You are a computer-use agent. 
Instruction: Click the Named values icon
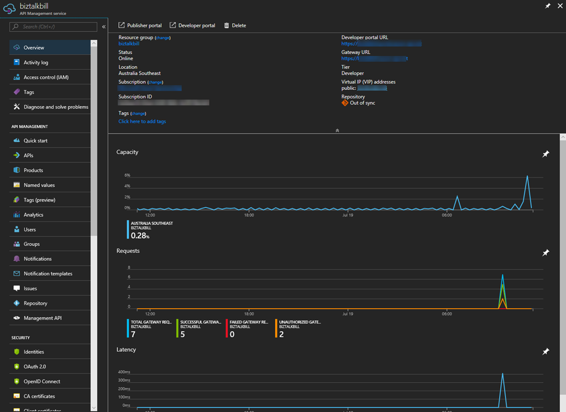[17, 185]
